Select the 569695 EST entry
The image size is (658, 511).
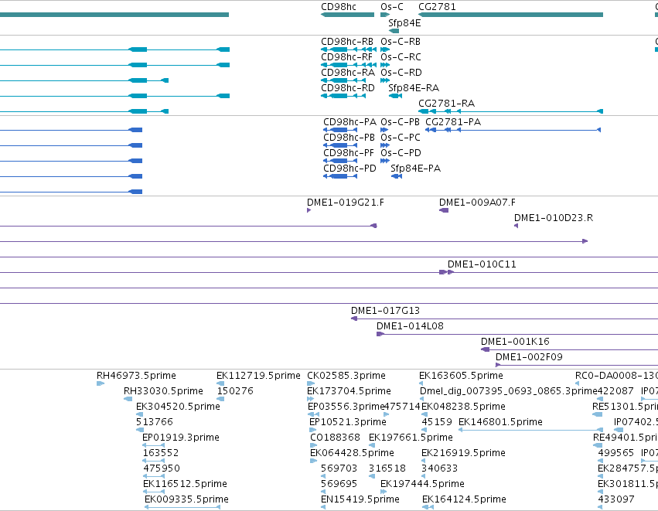click(323, 492)
